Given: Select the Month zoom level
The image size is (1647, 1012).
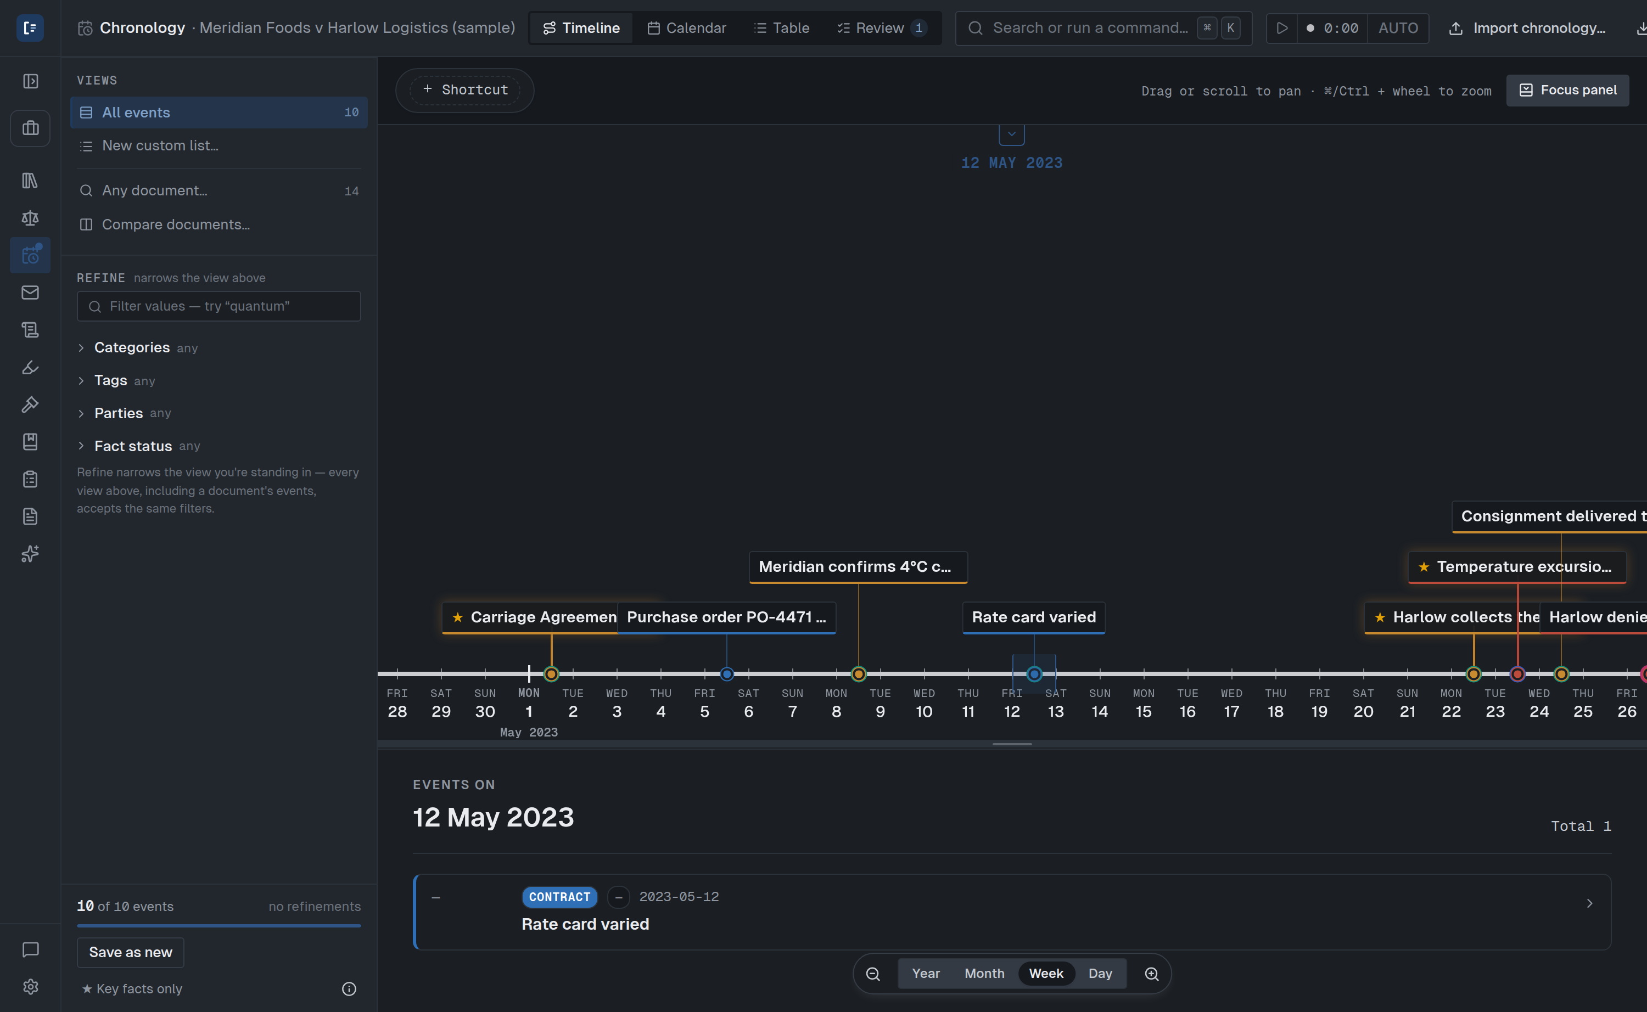Looking at the screenshot, I should [984, 974].
